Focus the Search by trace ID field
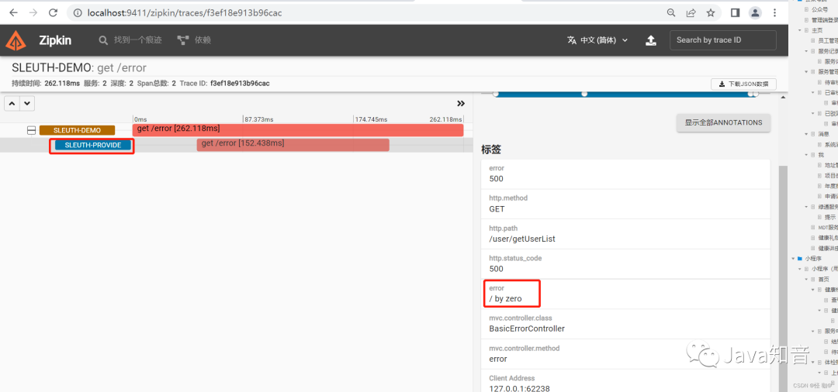The image size is (838, 392). coord(722,40)
